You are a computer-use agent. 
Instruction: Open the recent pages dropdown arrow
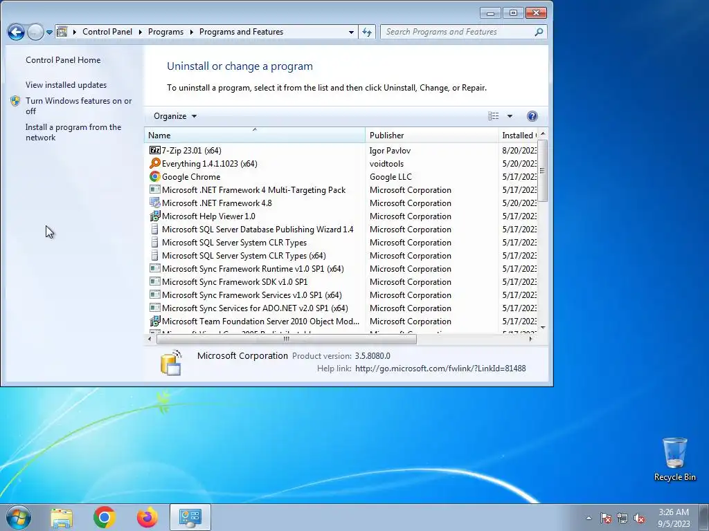[x=49, y=32]
